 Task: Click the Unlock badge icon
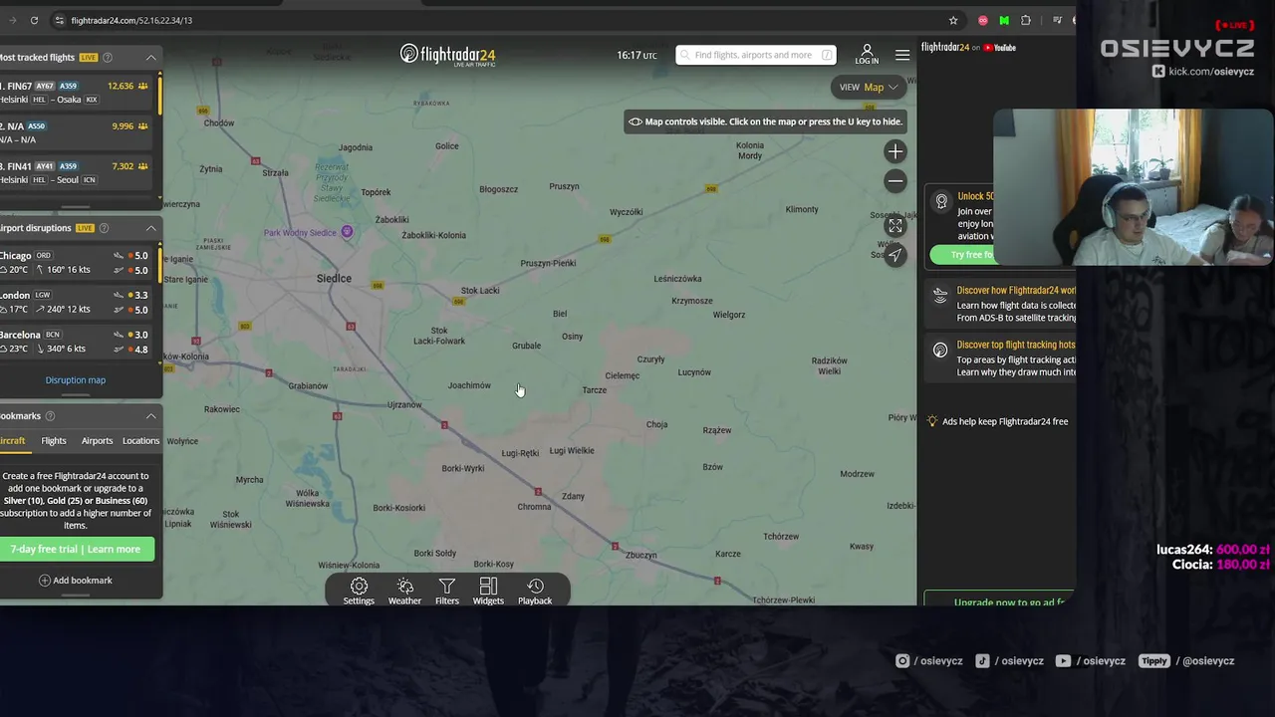pyautogui.click(x=941, y=202)
